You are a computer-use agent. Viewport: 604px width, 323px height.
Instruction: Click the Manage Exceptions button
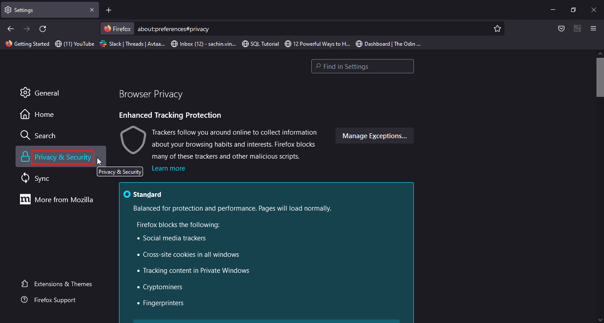(x=374, y=136)
